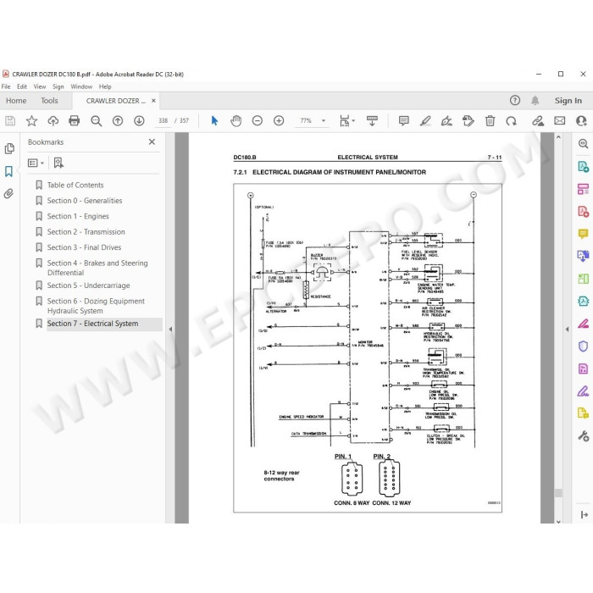Open the Protect shield tool
Viewport: 593px width, 593px height.
coord(583,346)
